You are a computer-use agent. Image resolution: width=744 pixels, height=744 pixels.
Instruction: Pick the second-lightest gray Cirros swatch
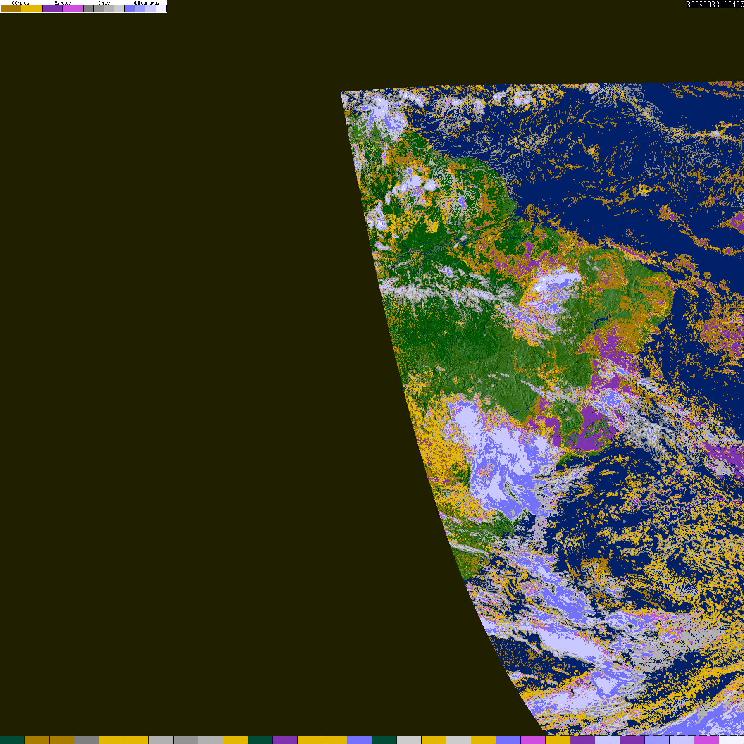coord(109,9)
